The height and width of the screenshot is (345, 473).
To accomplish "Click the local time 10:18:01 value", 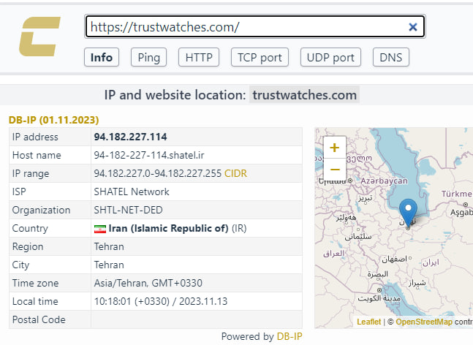I will pyautogui.click(x=161, y=302).
